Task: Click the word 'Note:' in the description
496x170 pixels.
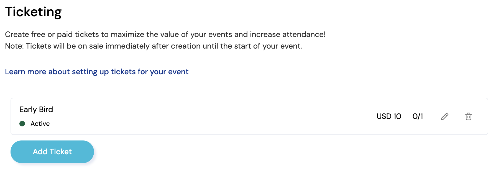Action: (x=14, y=46)
